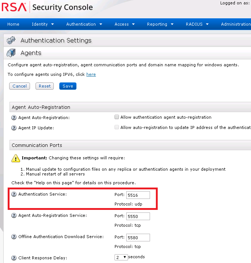The width and height of the screenshot is (251, 263).
Task: Click help icon for Agent Auto-Registration Service
Action: pyautogui.click(x=14, y=216)
